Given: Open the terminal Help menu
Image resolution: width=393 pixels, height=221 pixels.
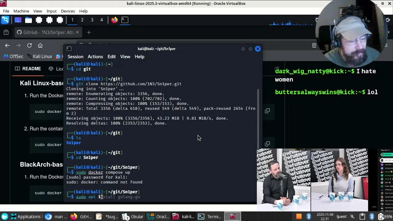Looking at the screenshot, I should tap(139, 57).
